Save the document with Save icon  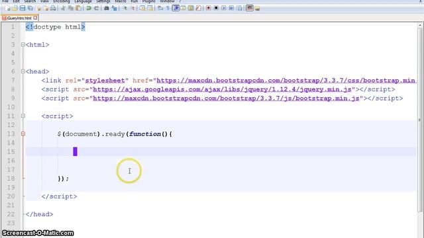23,8
